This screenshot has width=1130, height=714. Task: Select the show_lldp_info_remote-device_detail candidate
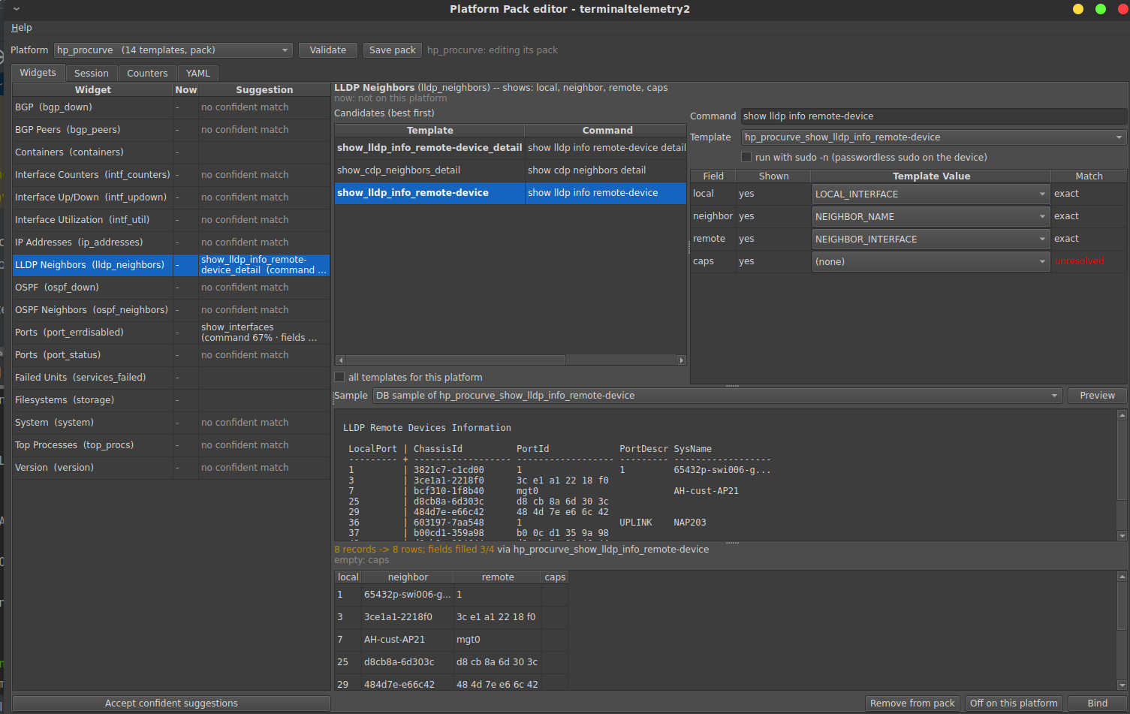pos(511,148)
